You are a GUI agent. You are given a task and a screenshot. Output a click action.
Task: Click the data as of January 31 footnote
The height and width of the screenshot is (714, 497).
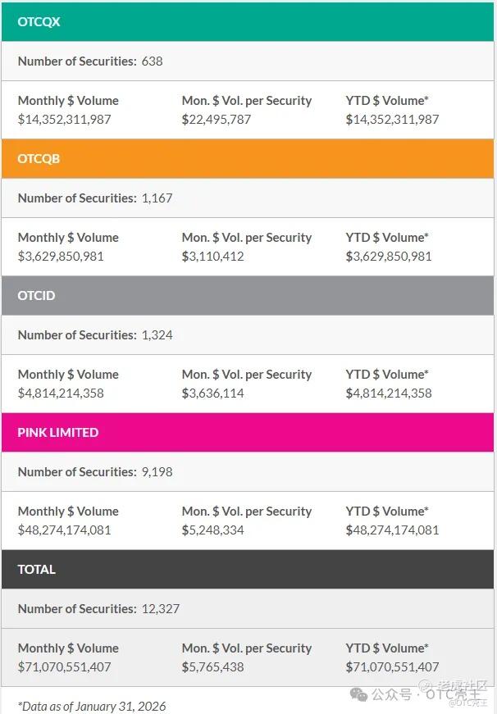coord(92,707)
